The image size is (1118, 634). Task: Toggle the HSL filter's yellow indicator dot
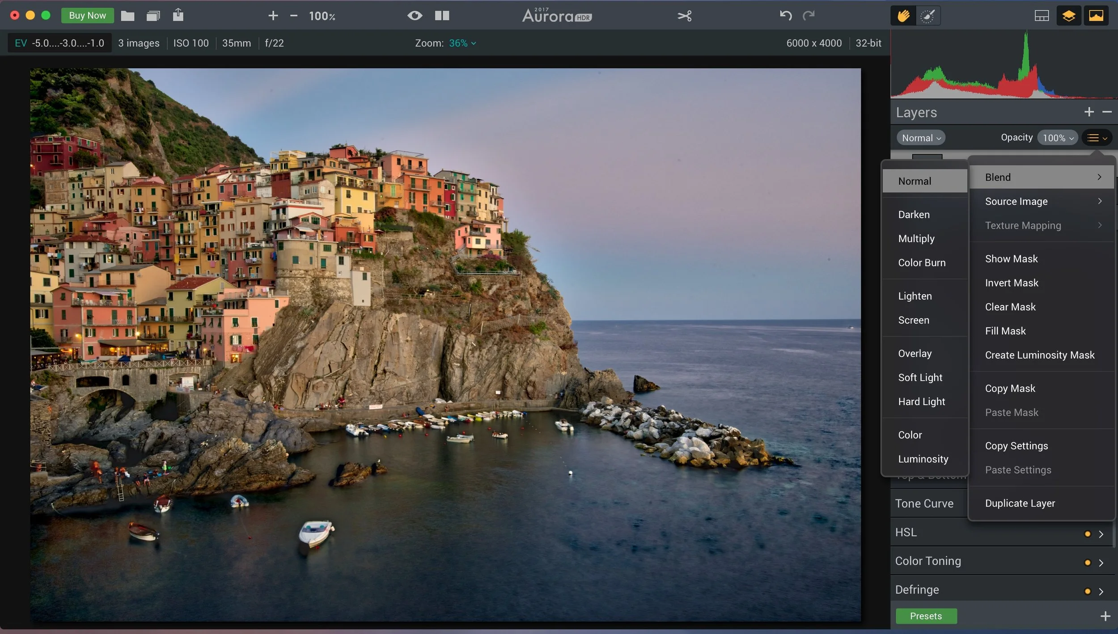[1087, 534]
